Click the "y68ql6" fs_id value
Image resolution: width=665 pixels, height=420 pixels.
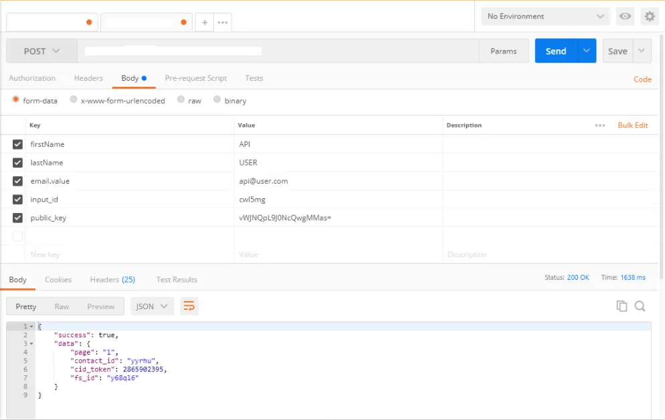pos(122,378)
